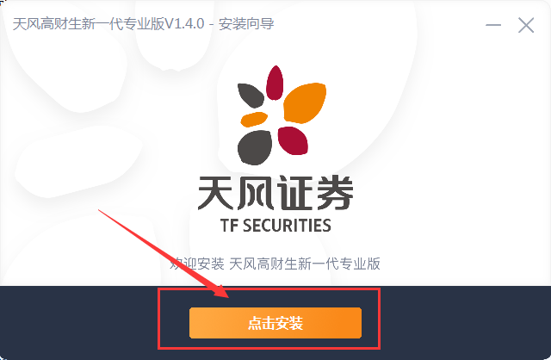Image resolution: width=551 pixels, height=360 pixels.
Task: Click the large orange petal of the logo
Action: (304, 102)
